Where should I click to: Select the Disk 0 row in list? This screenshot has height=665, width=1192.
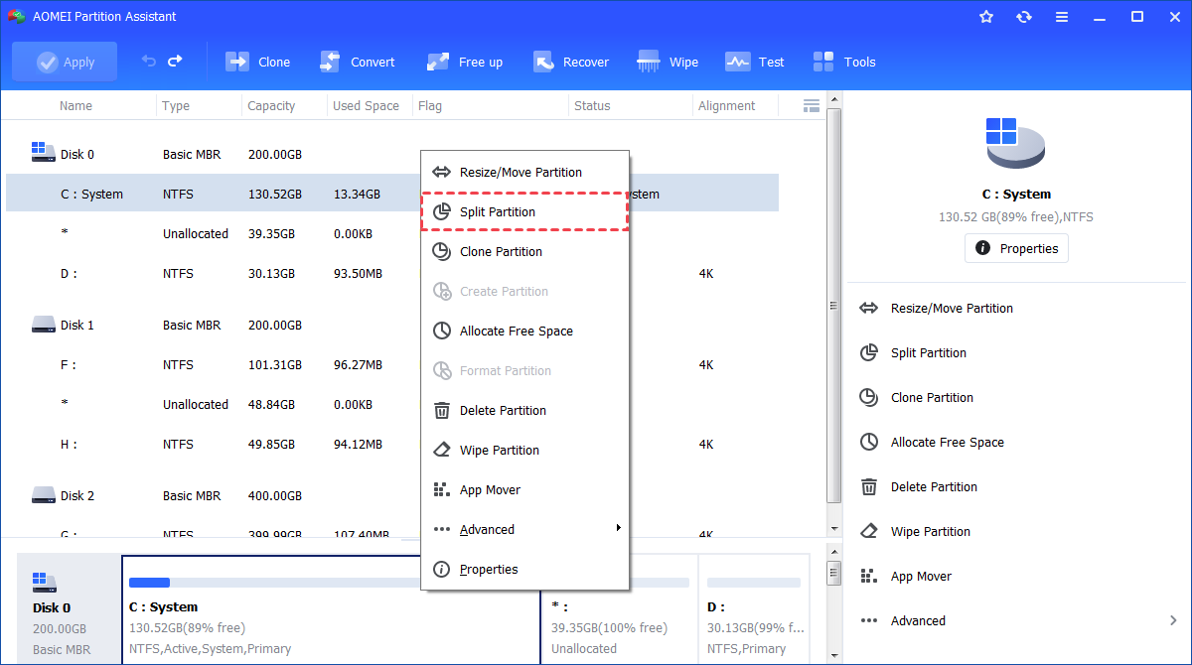392,154
